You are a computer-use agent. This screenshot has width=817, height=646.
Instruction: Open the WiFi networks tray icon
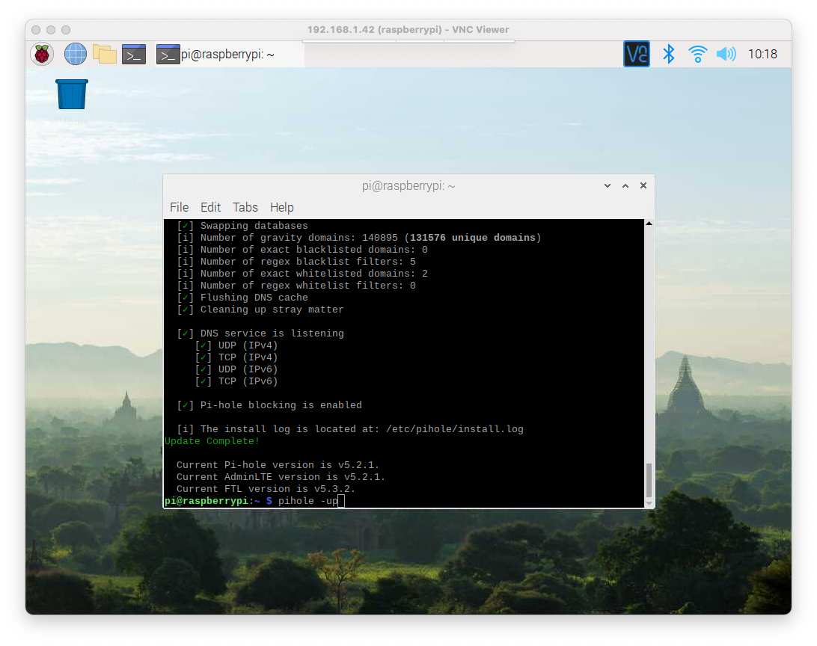[x=697, y=54]
